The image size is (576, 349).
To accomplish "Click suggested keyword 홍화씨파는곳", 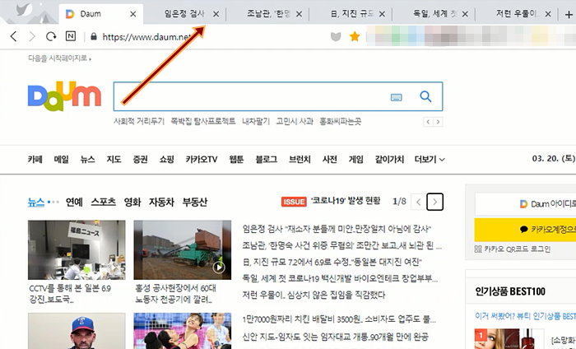I will 340,121.
